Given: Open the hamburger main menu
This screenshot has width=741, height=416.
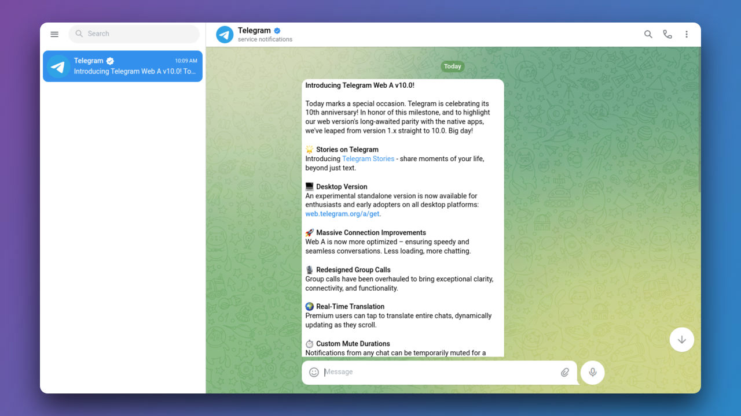Looking at the screenshot, I should point(54,34).
